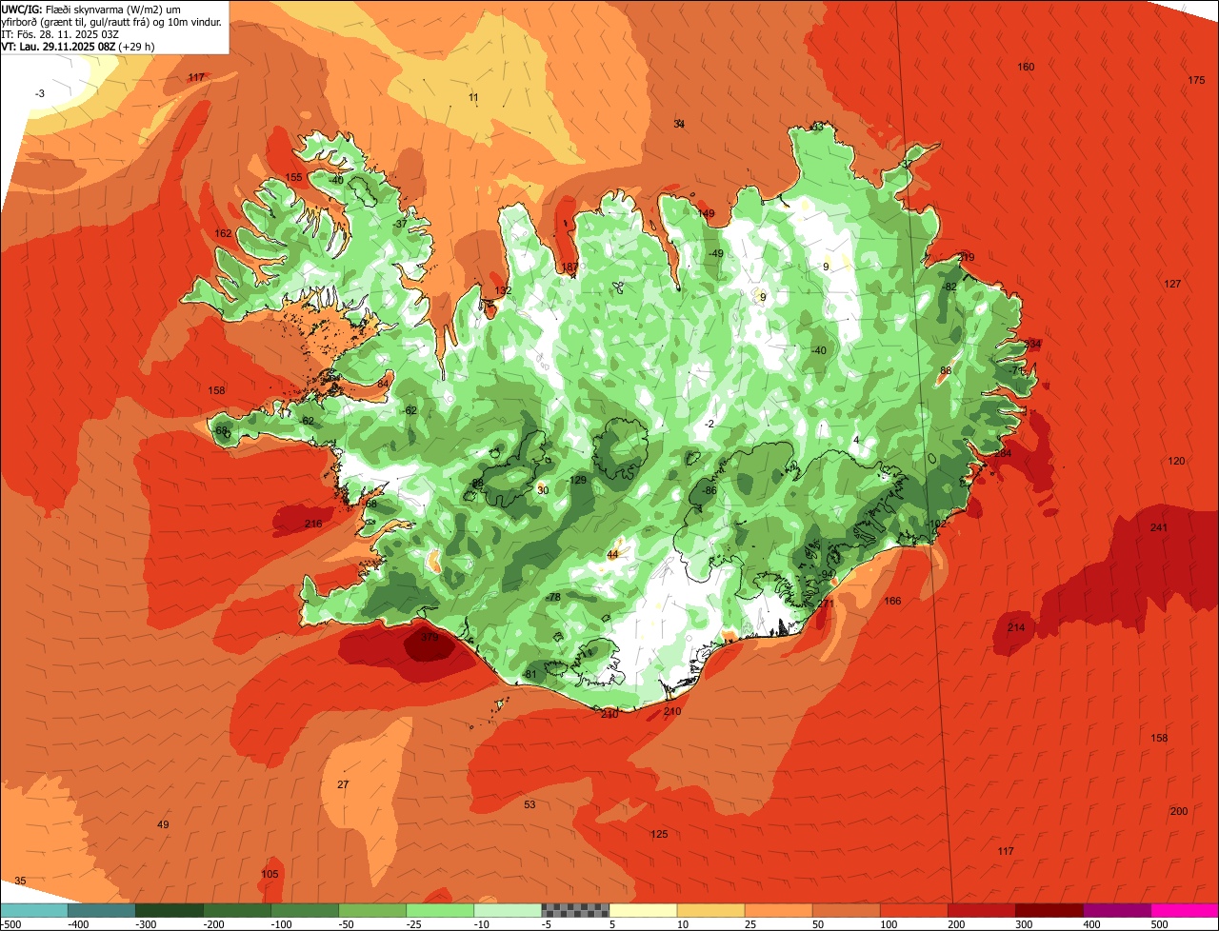Click the map value 27
Screen dimensions: 1219x931
coord(343,784)
